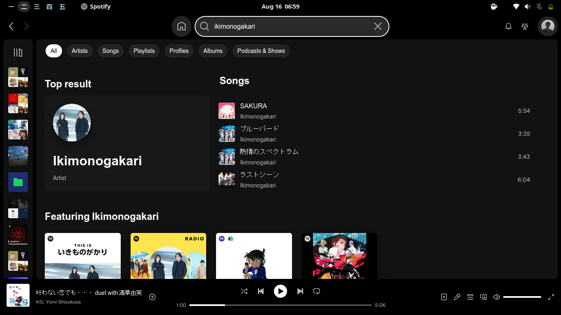Screen dimensions: 561x315
Task: Click SAKURA album cover thumbnail
Action: click(x=227, y=111)
